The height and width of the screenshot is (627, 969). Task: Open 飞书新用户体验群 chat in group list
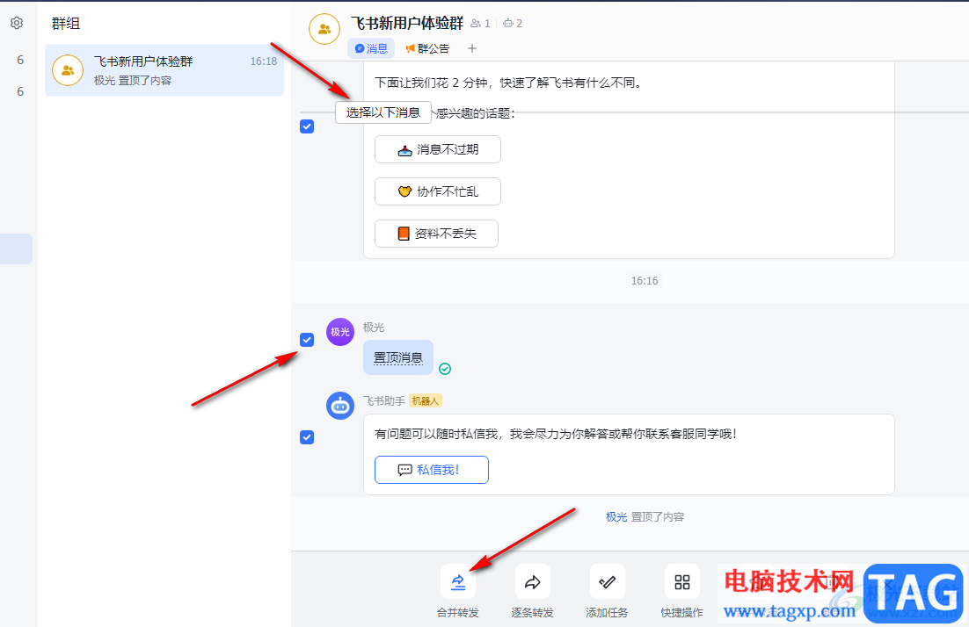pos(164,70)
